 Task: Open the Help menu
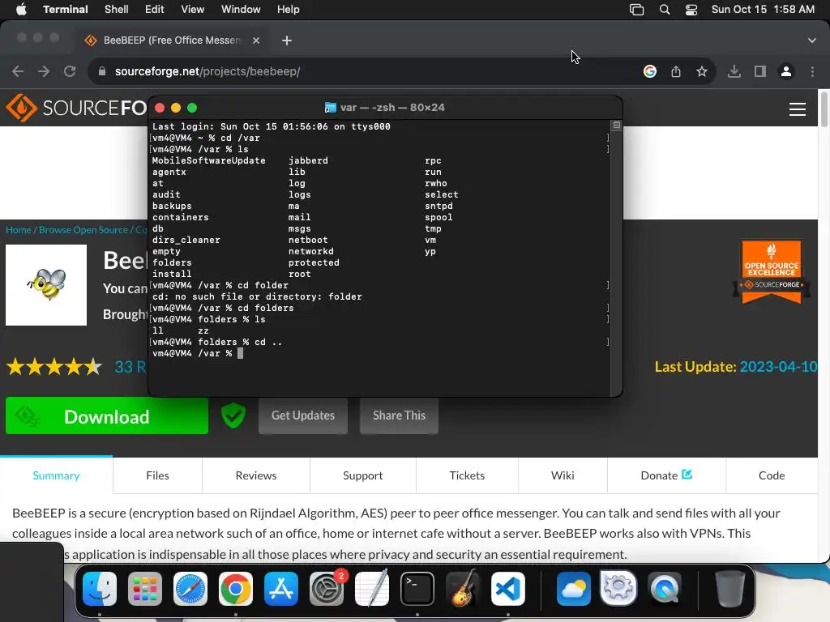pyautogui.click(x=288, y=10)
